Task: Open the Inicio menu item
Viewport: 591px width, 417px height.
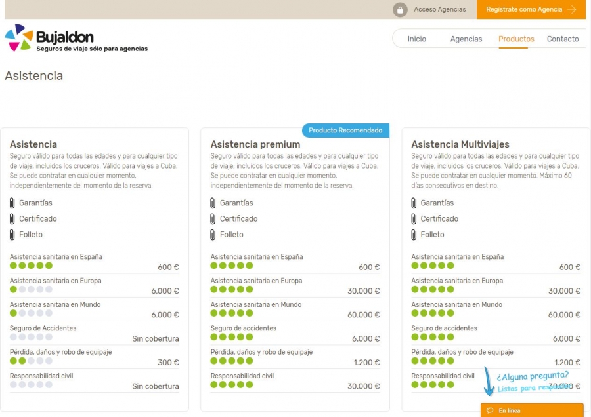Action: pos(416,39)
